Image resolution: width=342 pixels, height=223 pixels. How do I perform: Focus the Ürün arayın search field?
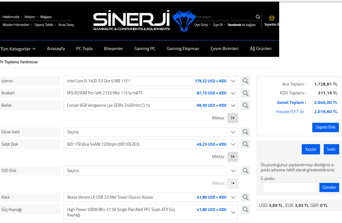point(225,17)
